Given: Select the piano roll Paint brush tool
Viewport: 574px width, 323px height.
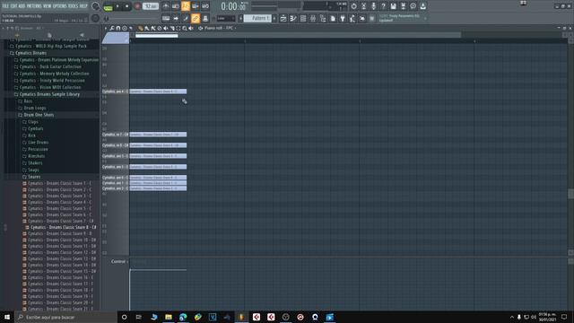Looking at the screenshot, I should 147,28.
